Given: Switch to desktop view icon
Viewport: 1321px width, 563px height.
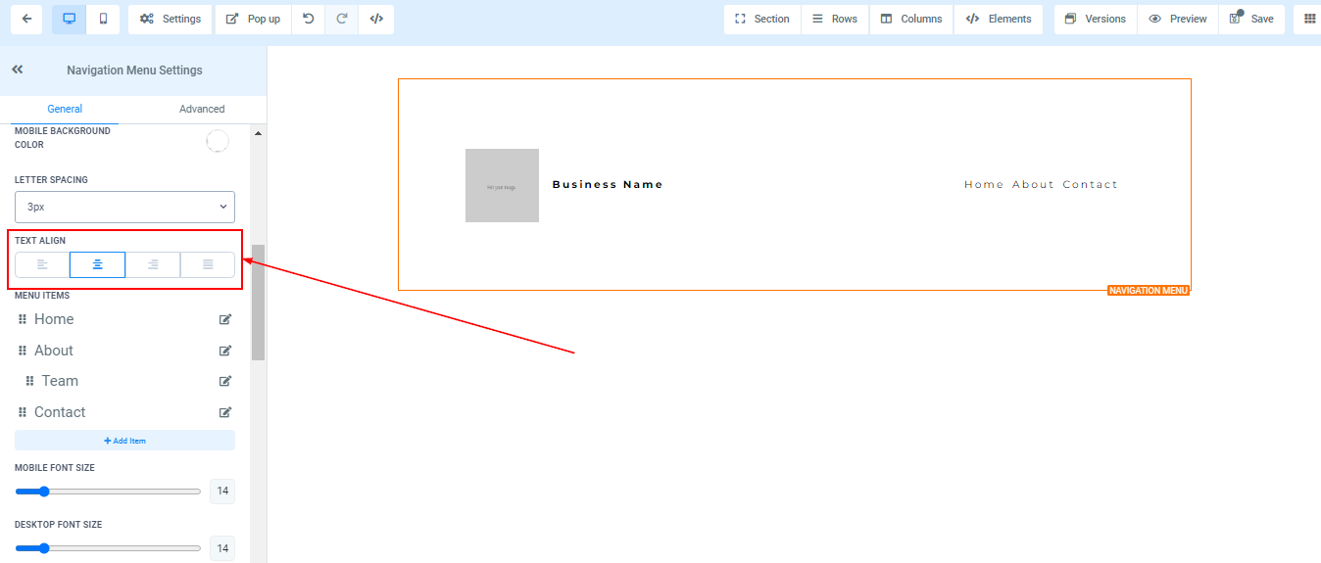Looking at the screenshot, I should 69,19.
